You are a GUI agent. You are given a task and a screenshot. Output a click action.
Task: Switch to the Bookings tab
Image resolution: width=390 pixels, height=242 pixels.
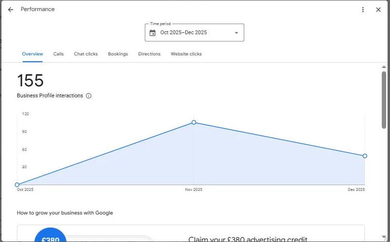coord(118,54)
